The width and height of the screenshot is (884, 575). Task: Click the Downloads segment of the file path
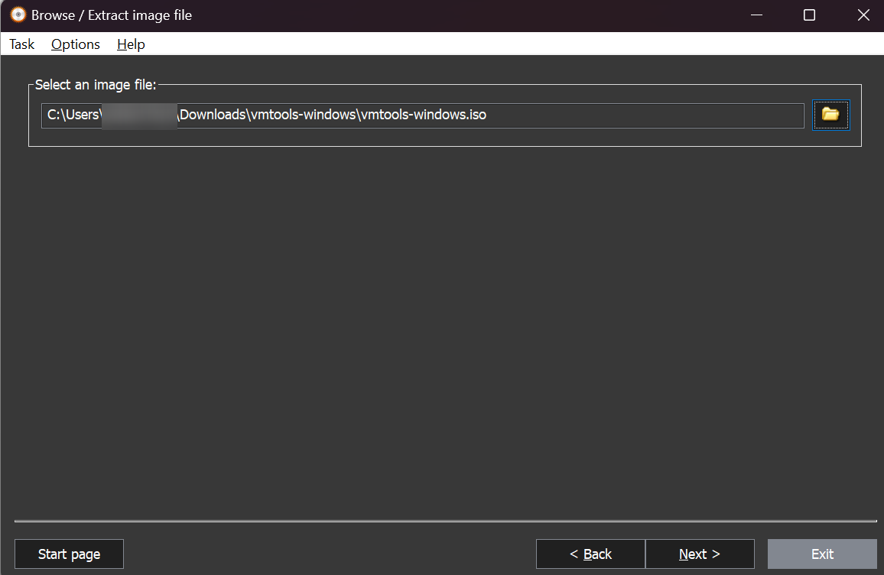(212, 115)
